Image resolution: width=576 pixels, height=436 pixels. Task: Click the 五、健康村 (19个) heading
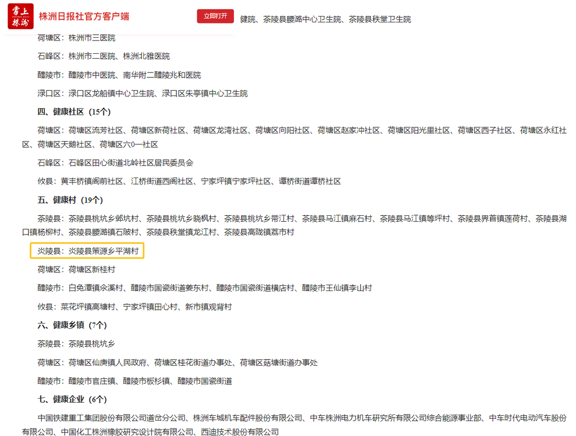(x=70, y=200)
